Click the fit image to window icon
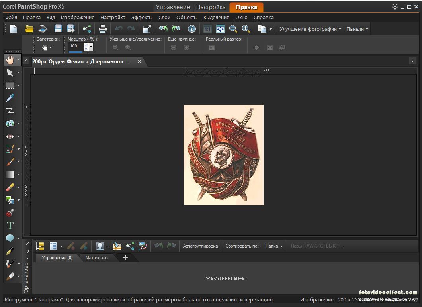This screenshot has height=307, width=422. (220, 29)
